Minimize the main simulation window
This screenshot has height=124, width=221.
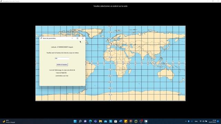click(208, 1)
